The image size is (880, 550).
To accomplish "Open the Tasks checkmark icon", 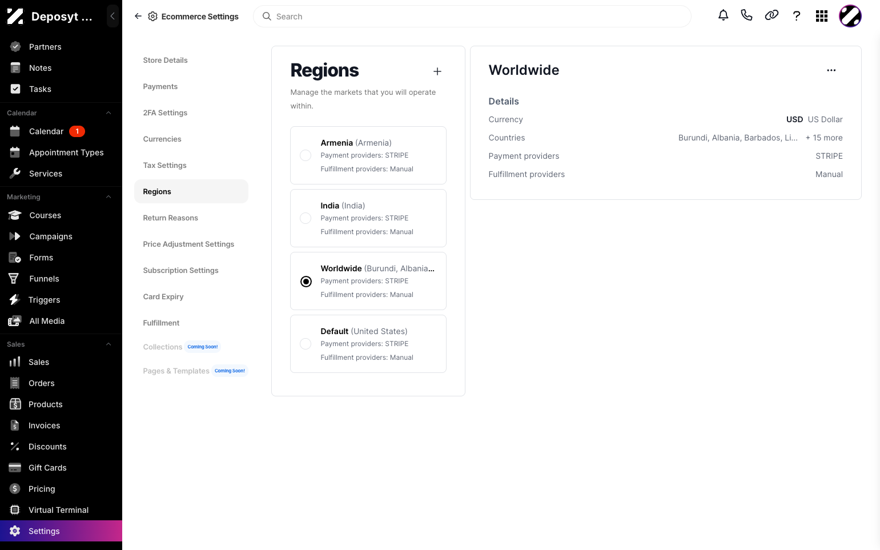I will (15, 89).
